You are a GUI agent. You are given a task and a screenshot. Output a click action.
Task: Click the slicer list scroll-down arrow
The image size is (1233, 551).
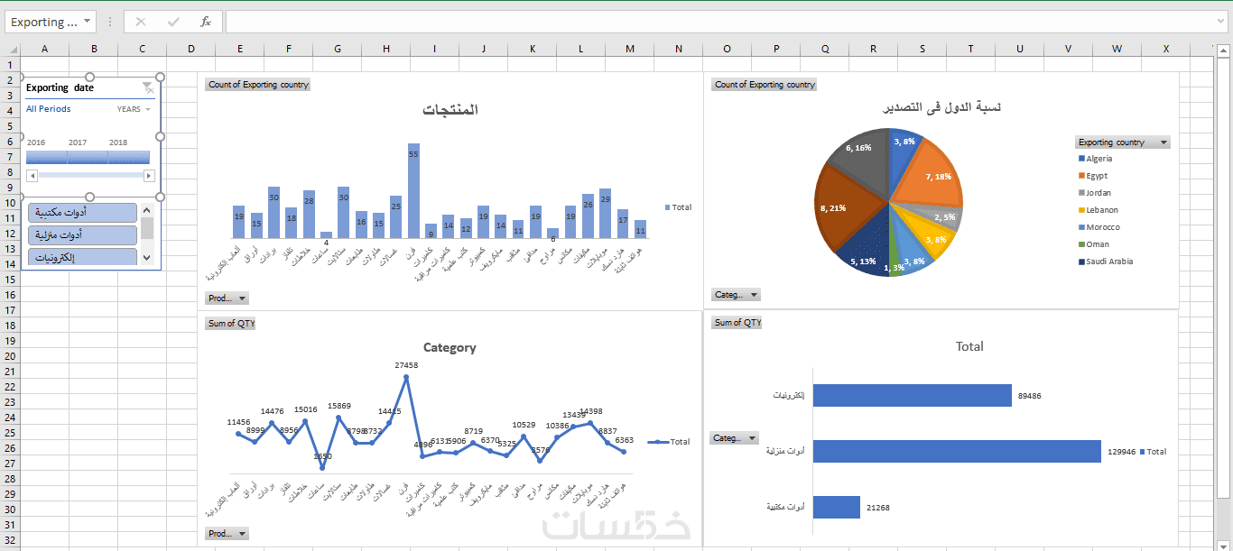147,258
